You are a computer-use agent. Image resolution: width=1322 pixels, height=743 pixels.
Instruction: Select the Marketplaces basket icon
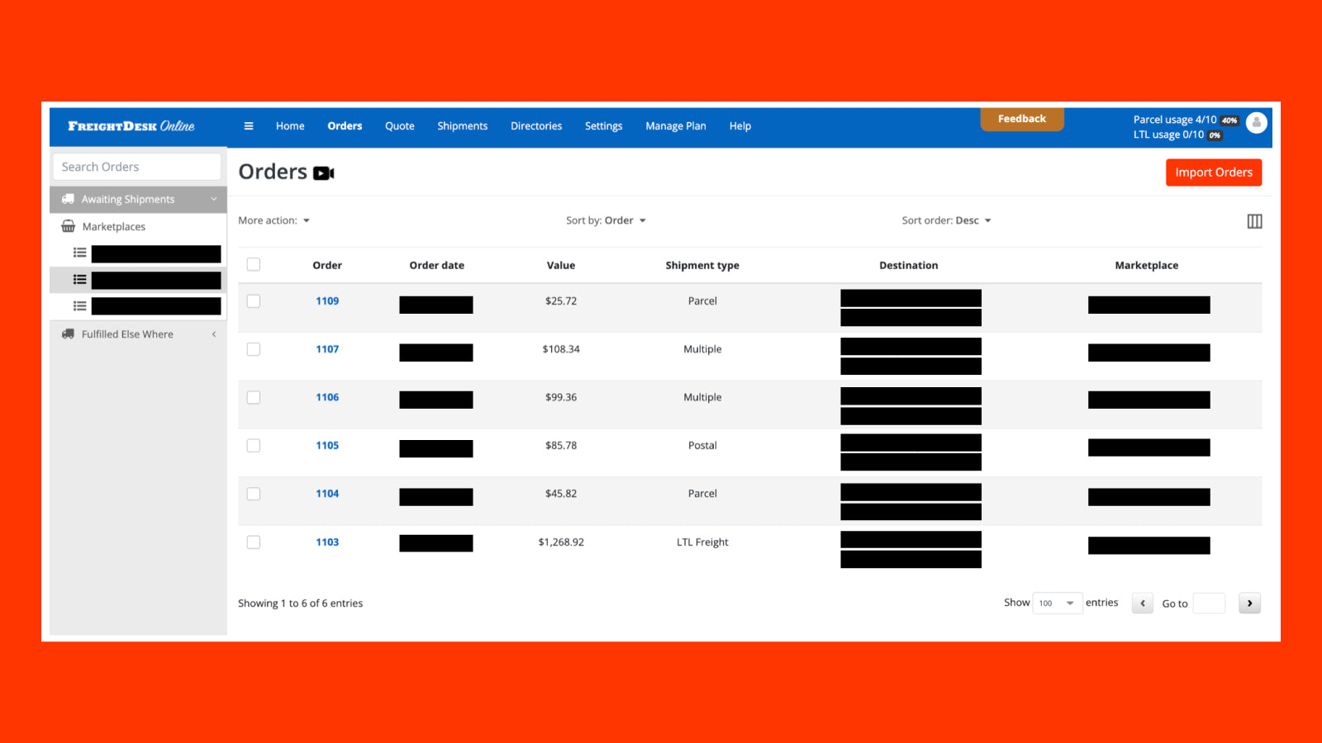69,226
